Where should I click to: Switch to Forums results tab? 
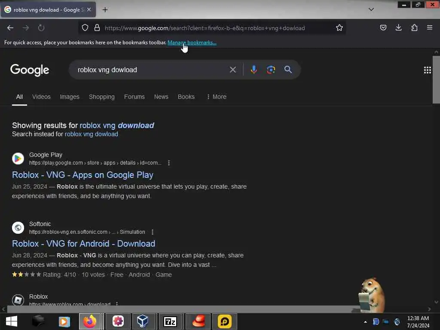134,97
